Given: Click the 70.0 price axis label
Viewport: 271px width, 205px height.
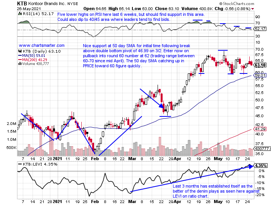Looking at the screenshot, I should click(x=259, y=49).
